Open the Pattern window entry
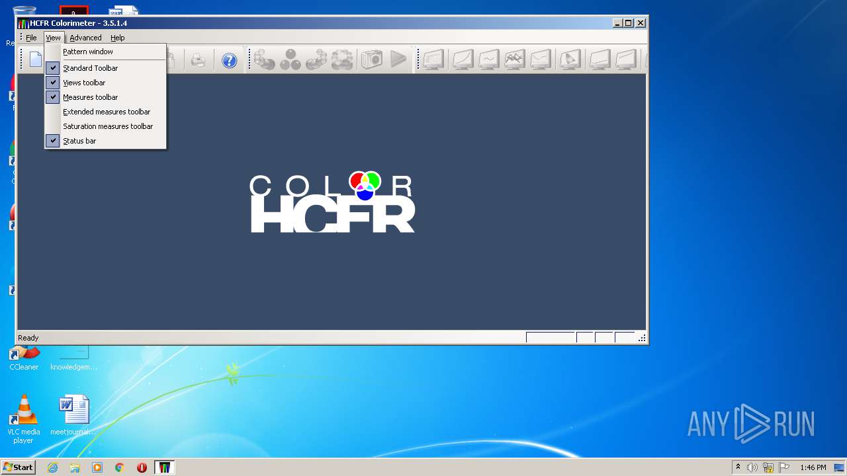The width and height of the screenshot is (847, 476). pyautogui.click(x=105, y=52)
